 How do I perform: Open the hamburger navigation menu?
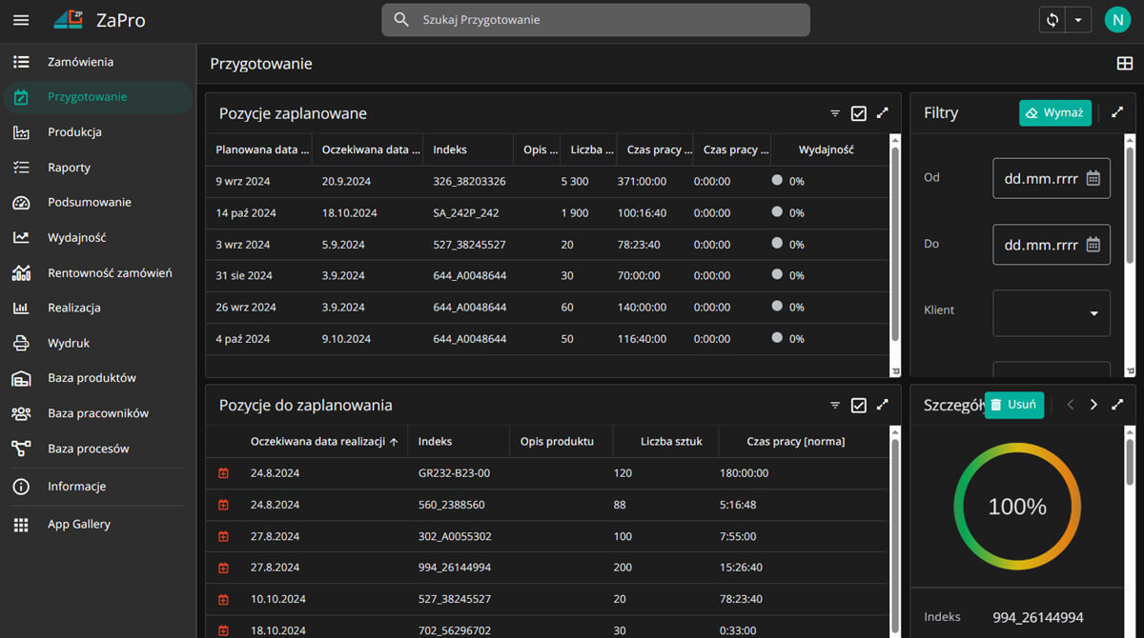point(21,20)
